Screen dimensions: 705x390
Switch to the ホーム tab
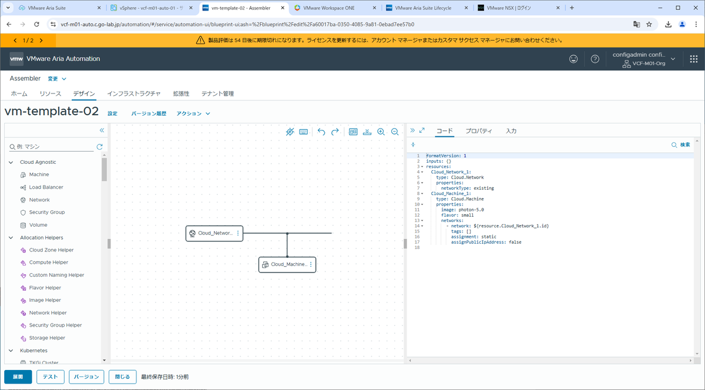tap(19, 93)
